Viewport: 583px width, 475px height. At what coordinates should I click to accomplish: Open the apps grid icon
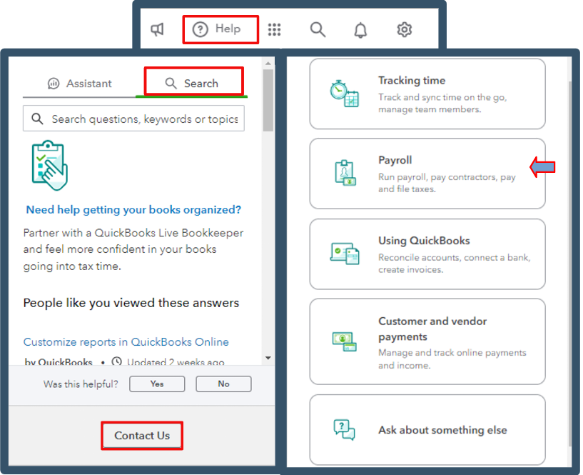[x=275, y=29]
